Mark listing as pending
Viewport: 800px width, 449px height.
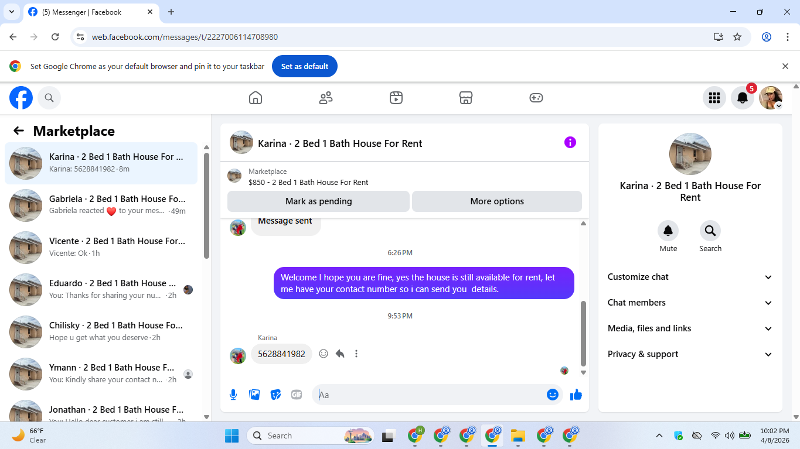point(318,201)
